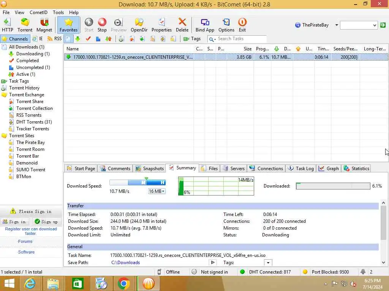
Task: Open the C:\Downloads save path link
Action: 125,263
